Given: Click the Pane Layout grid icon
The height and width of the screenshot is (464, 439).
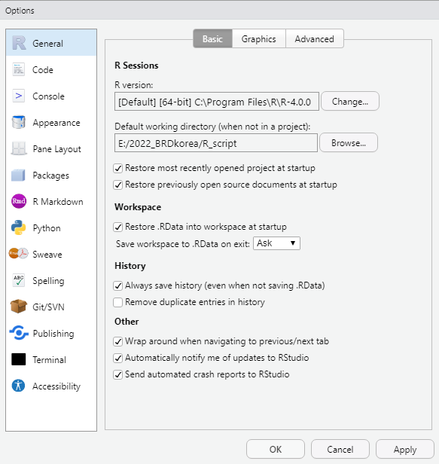Looking at the screenshot, I should tap(18, 148).
